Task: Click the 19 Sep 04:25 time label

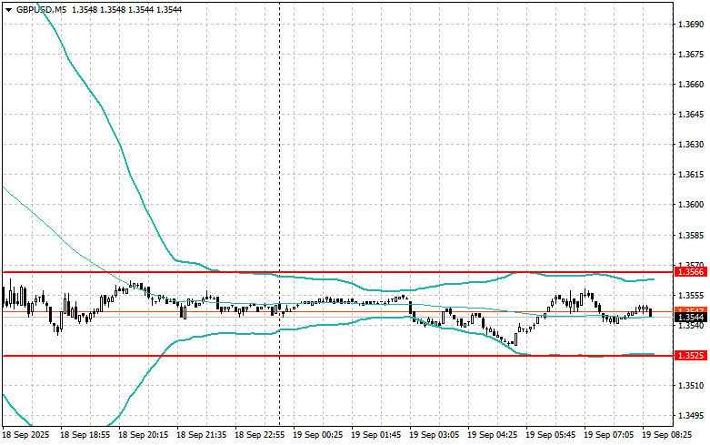Action: 492,435
